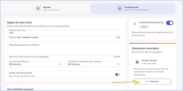Viewport: 183px width, 91px height.
Task: Toggle Limitar citas por persona switch
Action: [x=117, y=74]
